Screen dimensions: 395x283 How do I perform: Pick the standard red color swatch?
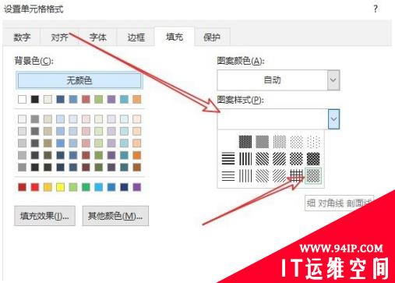click(35, 187)
